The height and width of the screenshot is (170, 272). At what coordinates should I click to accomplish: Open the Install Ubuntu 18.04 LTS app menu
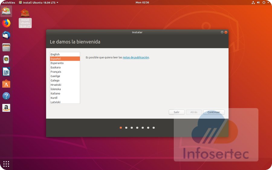coord(38,2)
